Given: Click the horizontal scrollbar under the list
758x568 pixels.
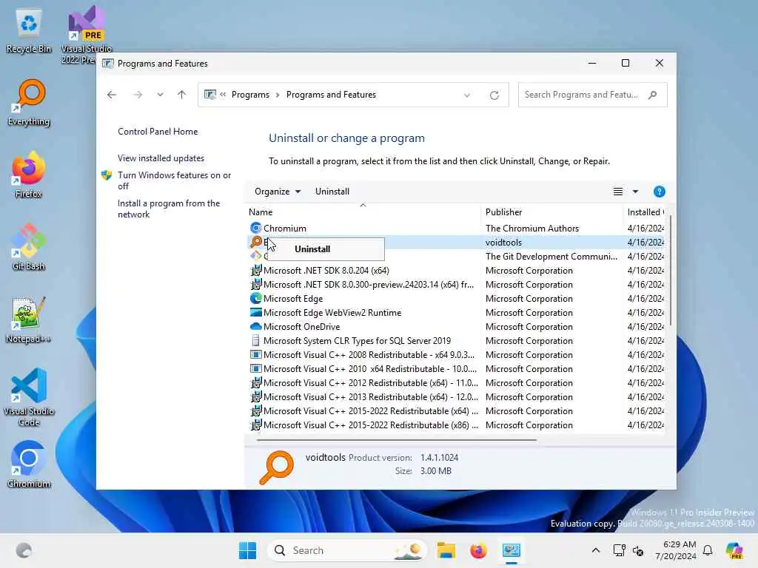Looking at the screenshot, I should coord(397,441).
